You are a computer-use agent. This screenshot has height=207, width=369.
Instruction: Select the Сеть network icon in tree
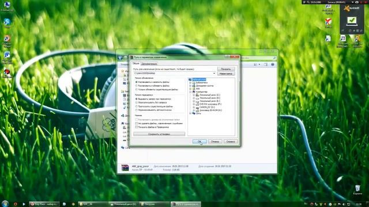194,113
